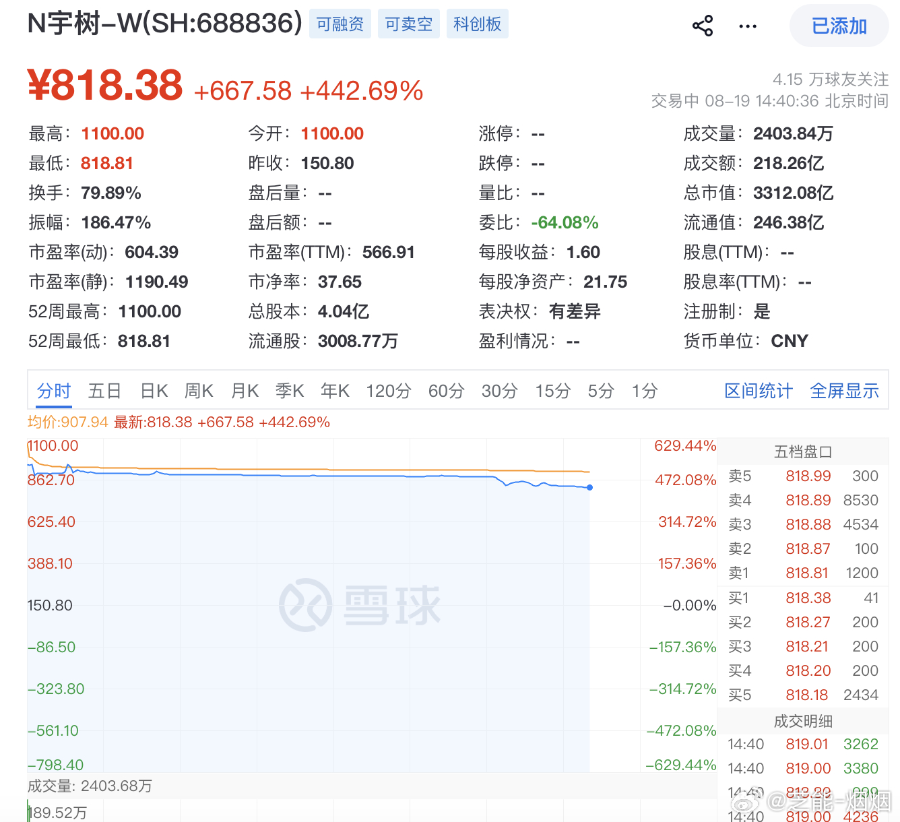Click the 买3 order row 818.21
Viewport: 900px width, 822px height.
803,646
